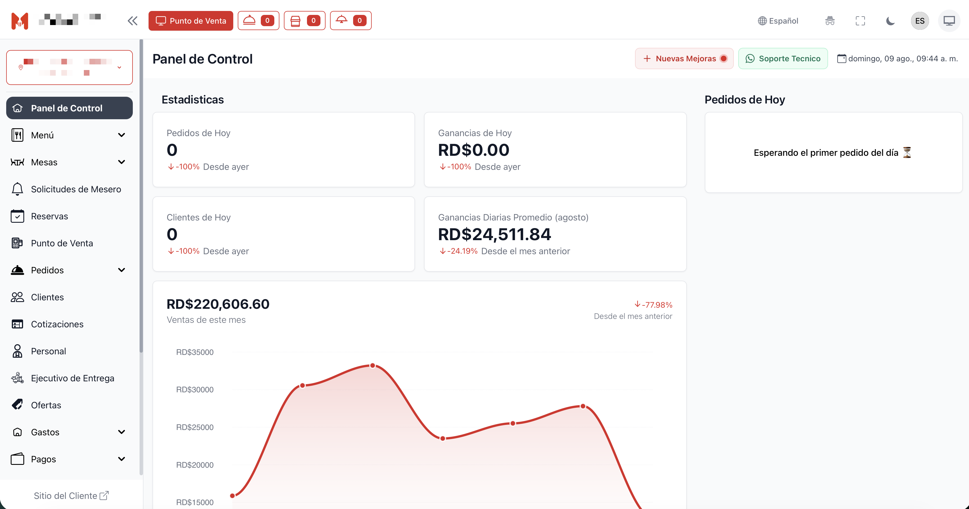Click the Personal staff icon
This screenshot has height=509, width=969.
click(x=17, y=351)
